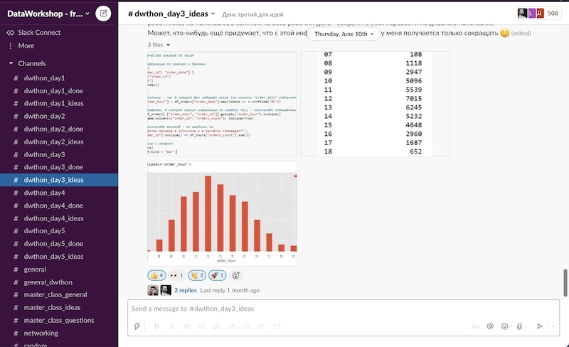Screen dimensions: 569x347
Task: Toggle the rocket reaction
Action: click(218, 275)
